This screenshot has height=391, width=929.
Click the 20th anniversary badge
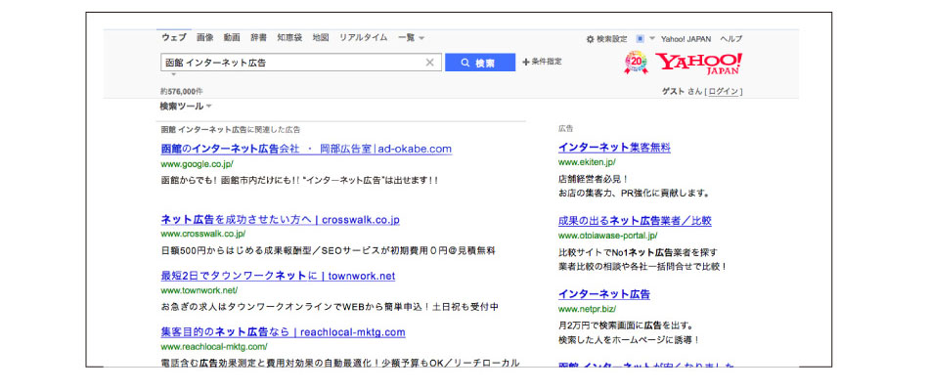coord(637,63)
